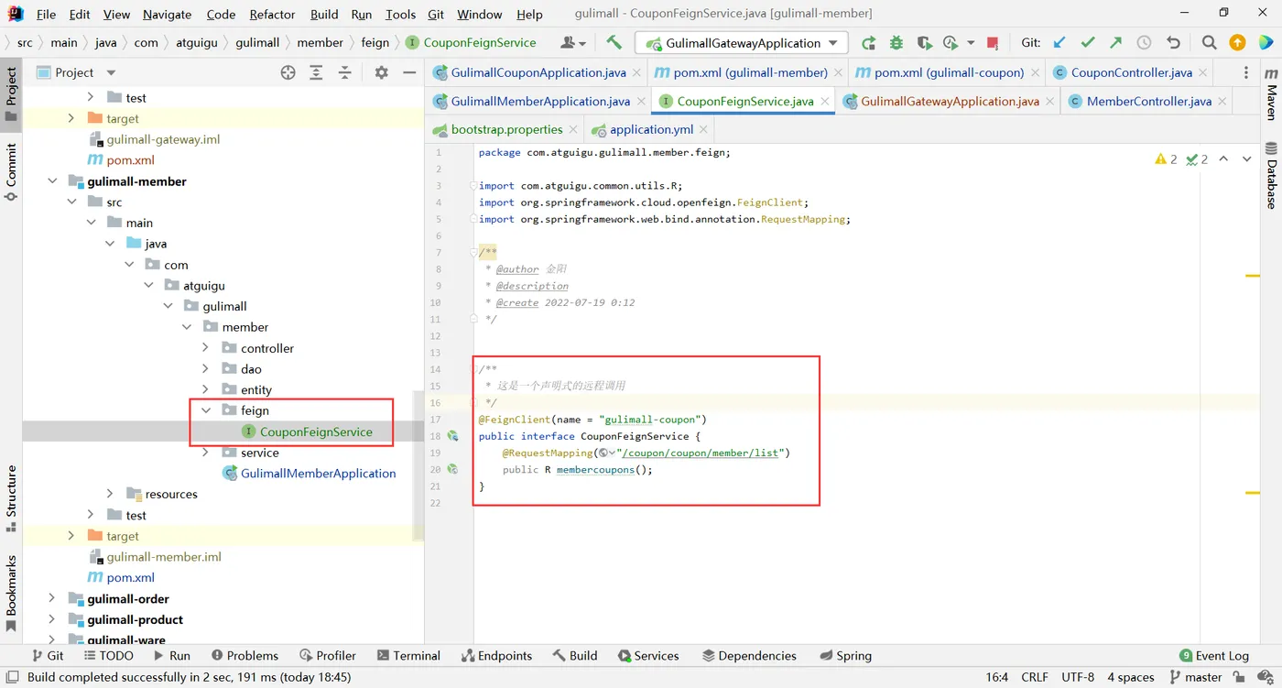This screenshot has width=1282, height=688.
Task: Click the lock icon in the status bar
Action: [1239, 677]
